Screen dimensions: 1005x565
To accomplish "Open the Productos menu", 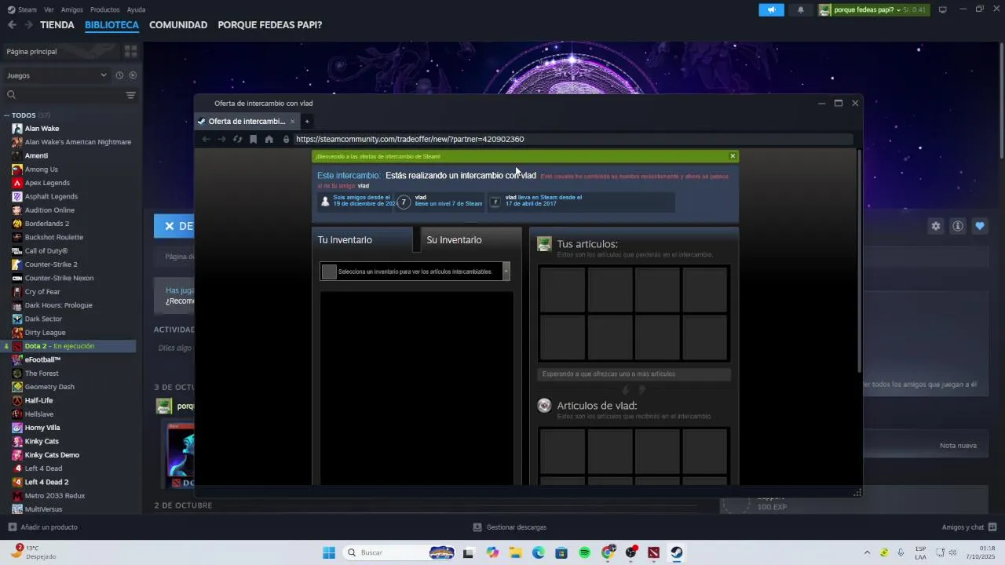I will pyautogui.click(x=104, y=9).
